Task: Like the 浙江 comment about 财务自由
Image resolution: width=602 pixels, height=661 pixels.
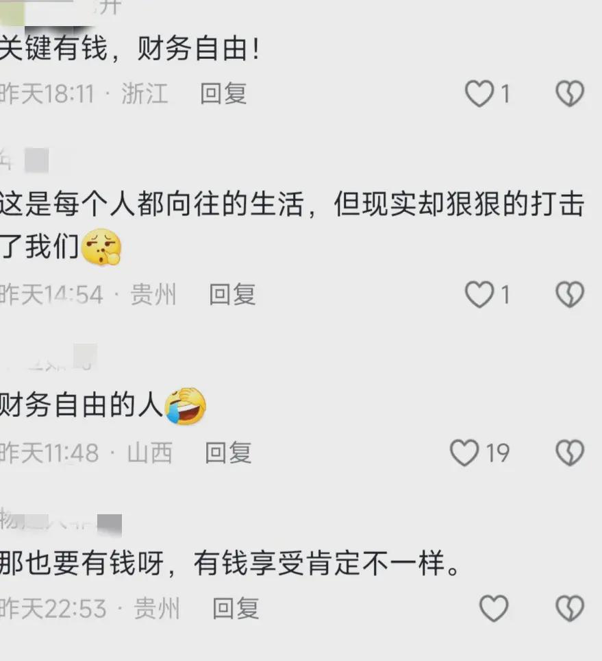Action: (479, 93)
